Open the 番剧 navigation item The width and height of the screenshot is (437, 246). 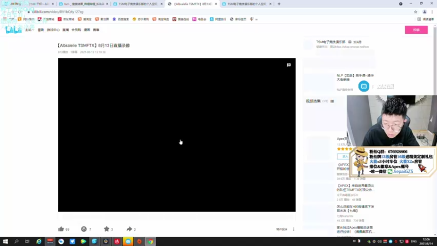(41, 30)
